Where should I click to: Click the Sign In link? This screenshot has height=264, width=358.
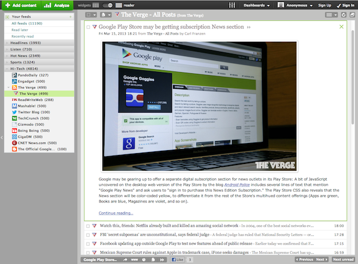(x=346, y=5)
